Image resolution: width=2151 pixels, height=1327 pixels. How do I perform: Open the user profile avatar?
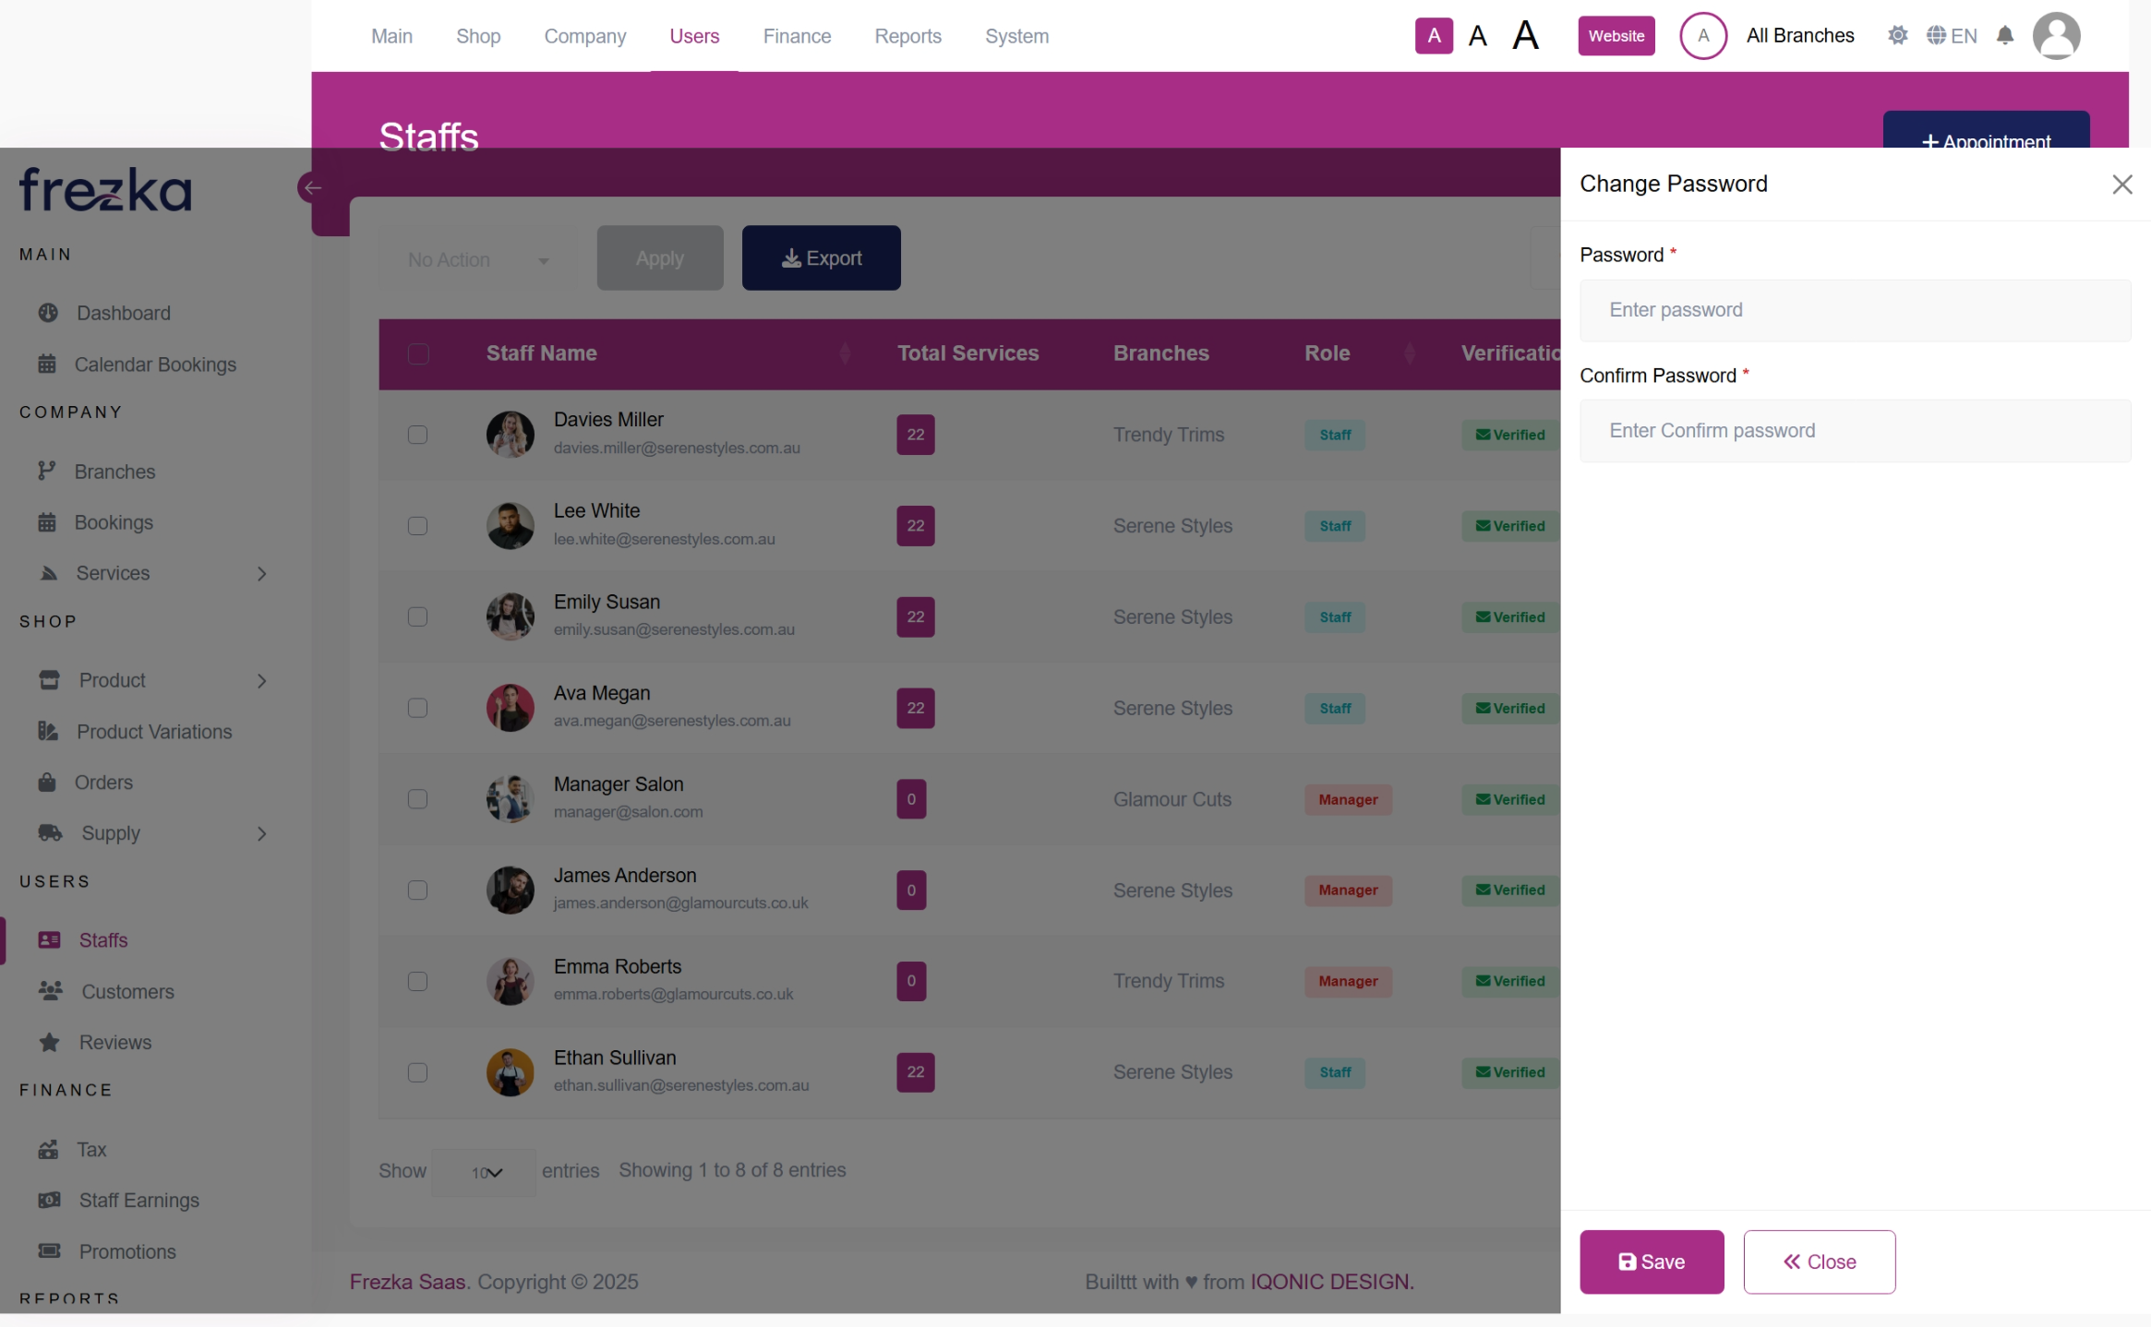click(2056, 36)
